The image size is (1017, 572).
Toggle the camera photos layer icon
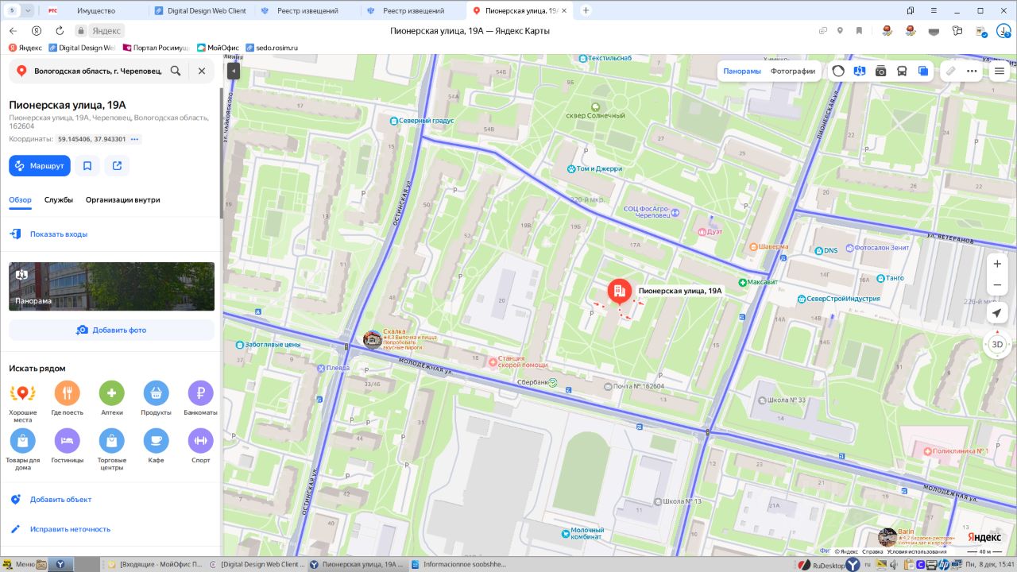click(880, 71)
